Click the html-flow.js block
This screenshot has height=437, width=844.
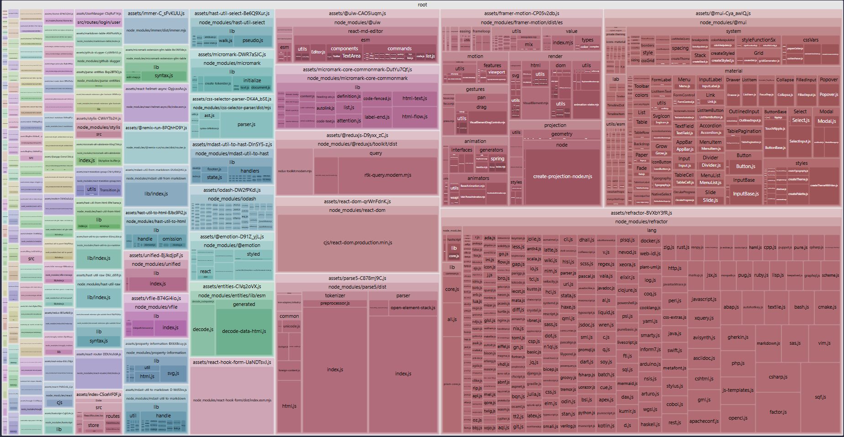pos(415,116)
